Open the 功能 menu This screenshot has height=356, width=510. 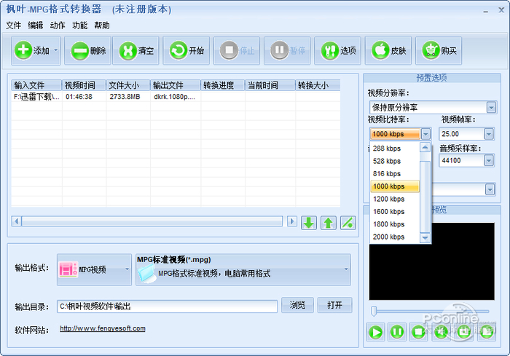coord(79,25)
